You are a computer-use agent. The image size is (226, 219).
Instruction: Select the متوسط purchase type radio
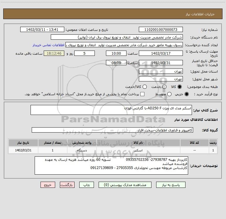click(169, 94)
